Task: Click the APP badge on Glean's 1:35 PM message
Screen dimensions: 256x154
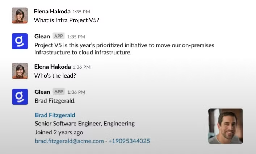Action: click(58, 36)
